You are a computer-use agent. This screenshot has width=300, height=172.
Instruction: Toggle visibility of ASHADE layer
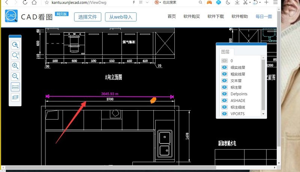[x=225, y=101]
